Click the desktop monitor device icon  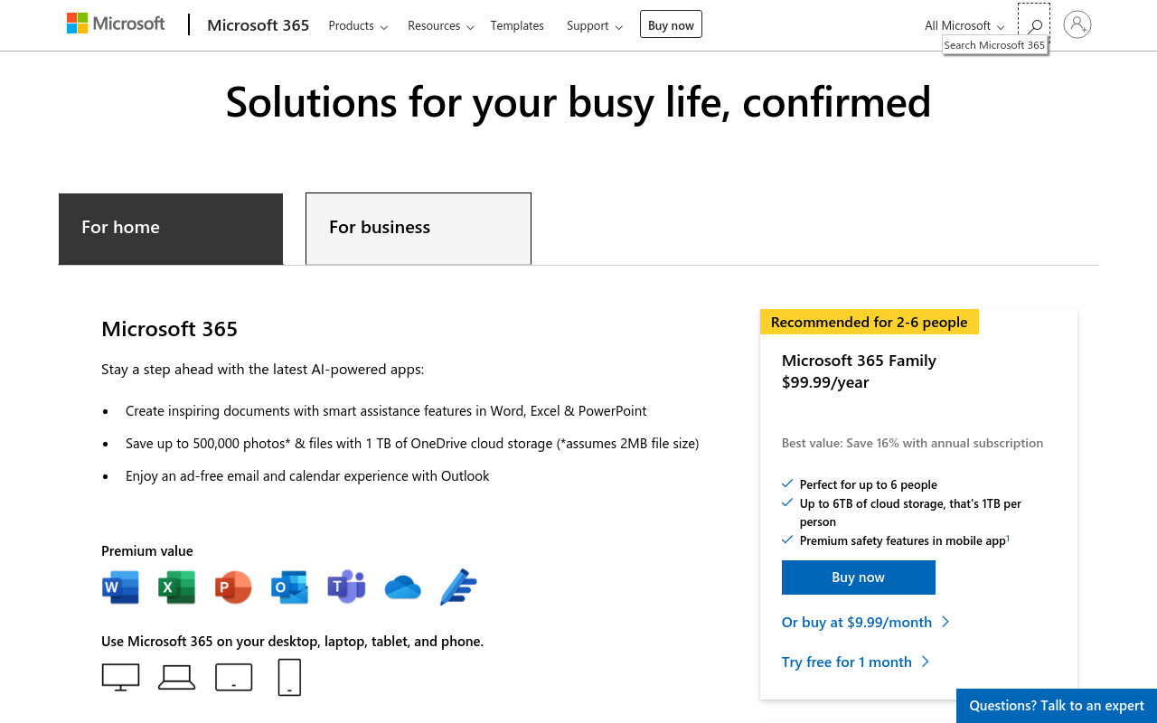pyautogui.click(x=120, y=677)
